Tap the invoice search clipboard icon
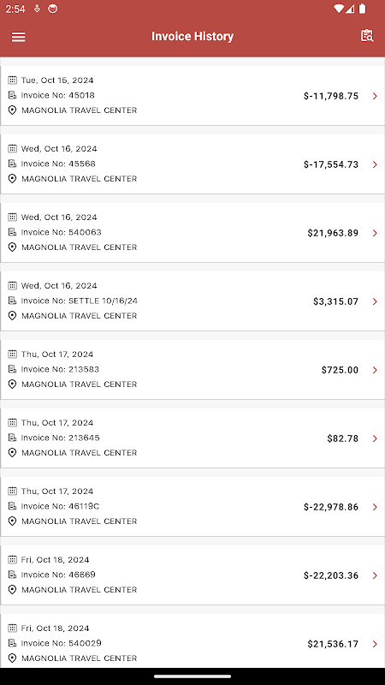The height and width of the screenshot is (685, 385). tap(367, 36)
